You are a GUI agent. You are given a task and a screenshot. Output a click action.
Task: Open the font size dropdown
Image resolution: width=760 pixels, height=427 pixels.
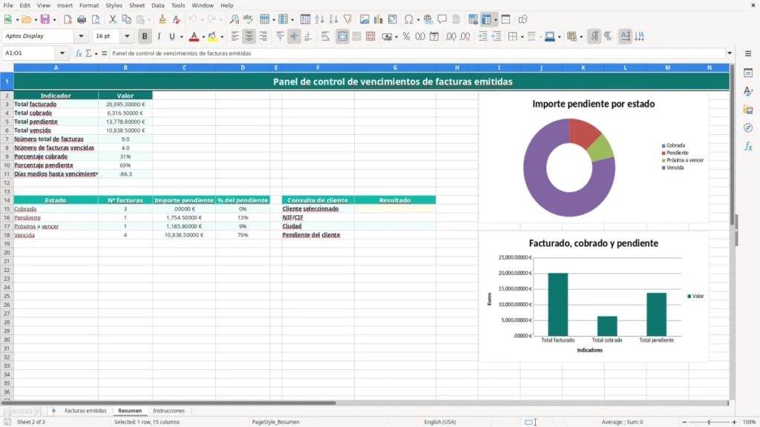click(x=127, y=36)
